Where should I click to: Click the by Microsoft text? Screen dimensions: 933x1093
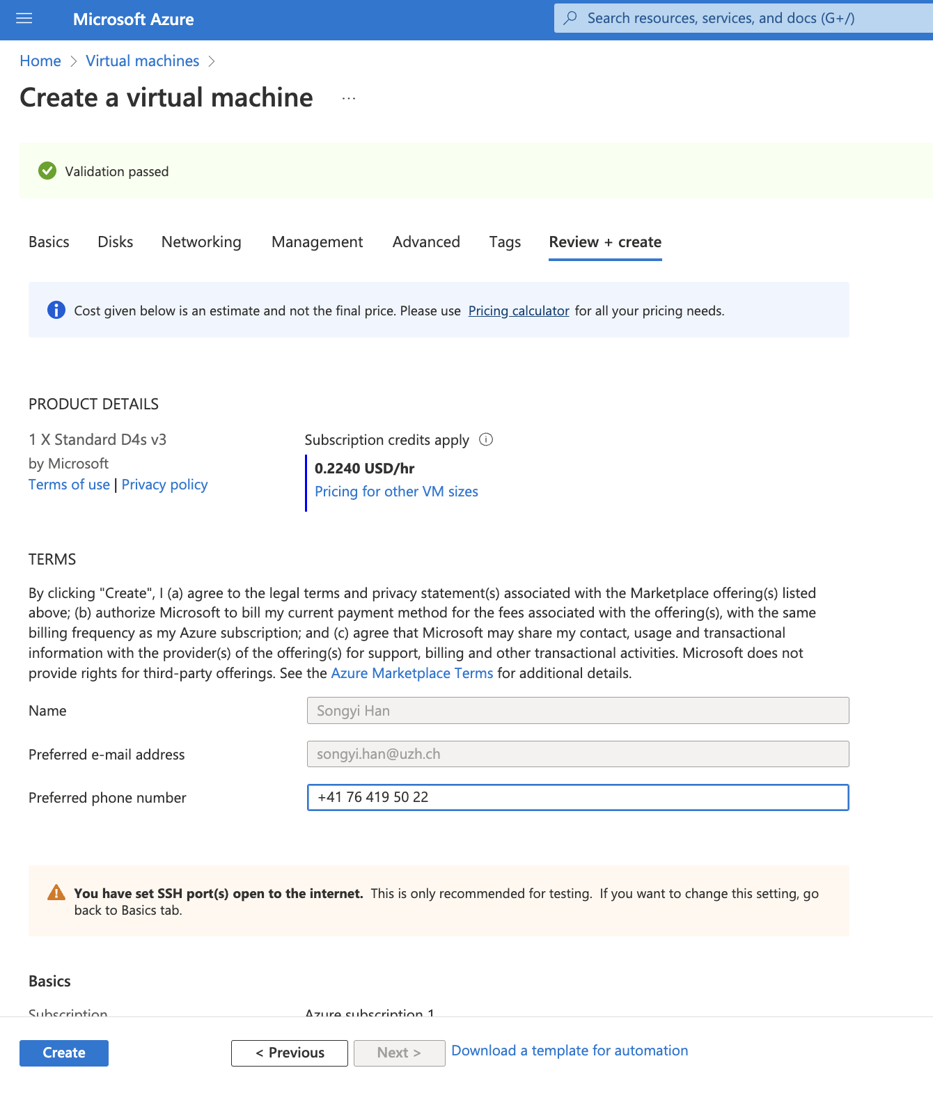[68, 463]
